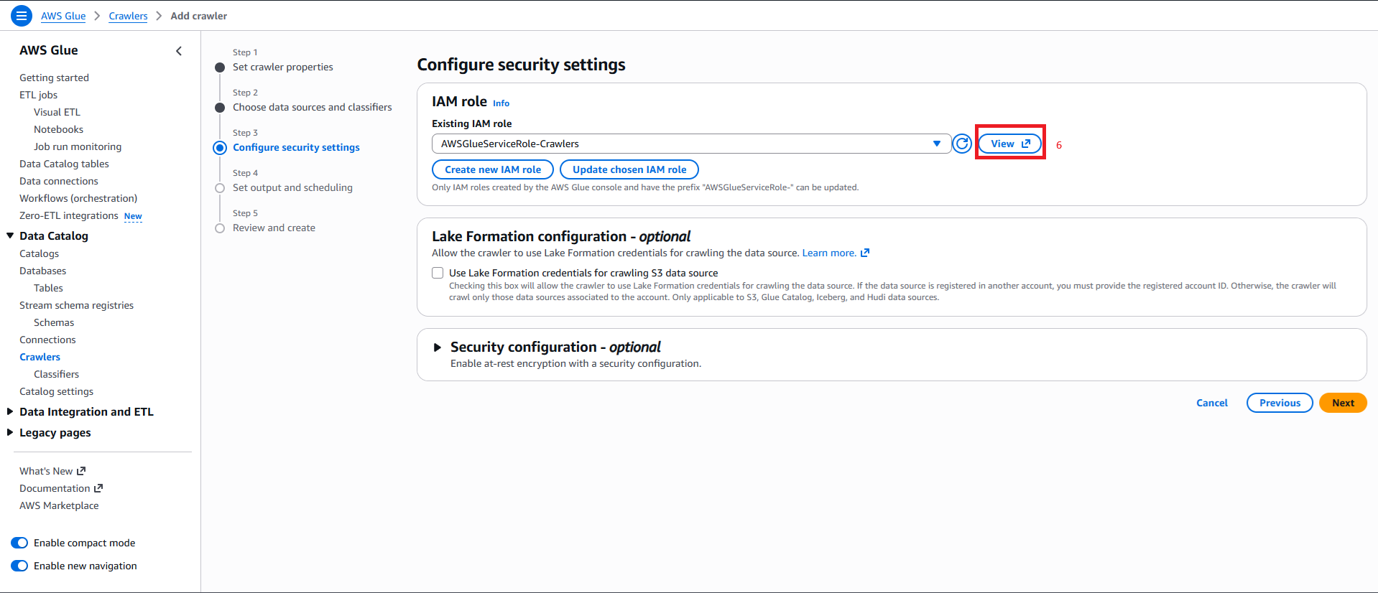This screenshot has height=593, width=1378.
Task: Go back with Previous button
Action: click(1280, 403)
